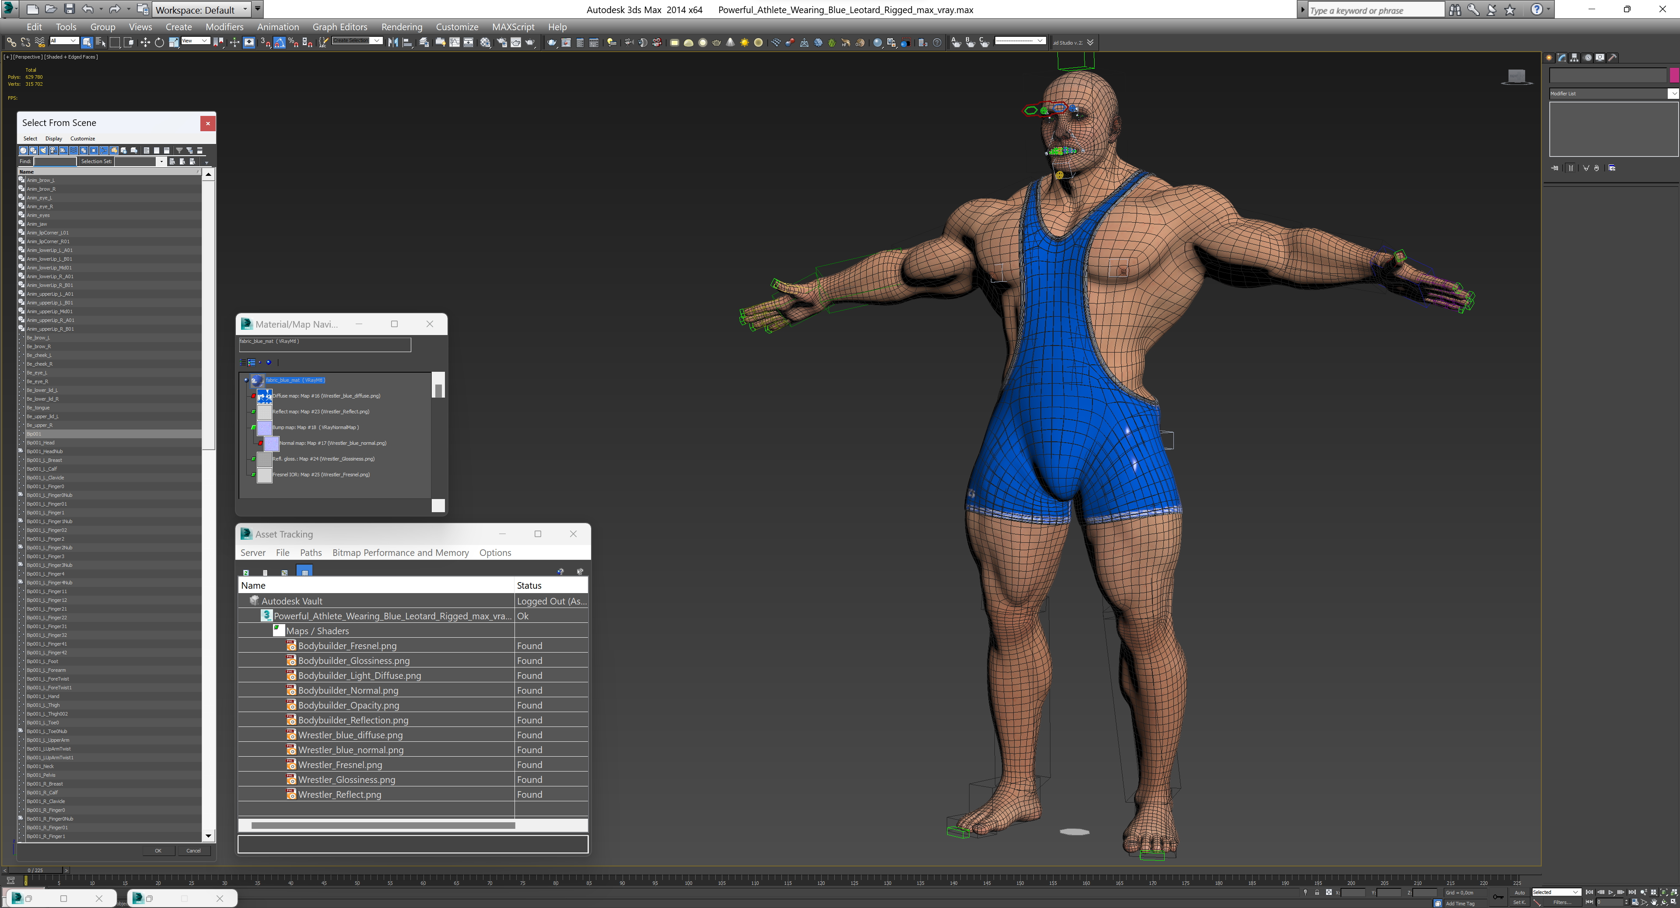Expand the main toolbar overflow chevrons
The image size is (1680, 908).
[1090, 42]
